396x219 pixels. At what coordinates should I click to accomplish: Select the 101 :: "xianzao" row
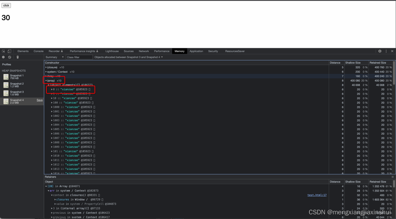tap(219, 151)
